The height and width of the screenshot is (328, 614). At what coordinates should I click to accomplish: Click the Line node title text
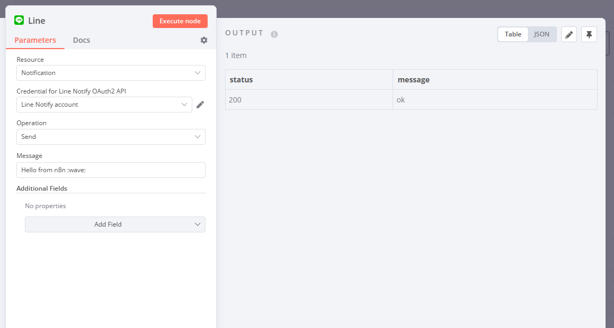pos(37,21)
